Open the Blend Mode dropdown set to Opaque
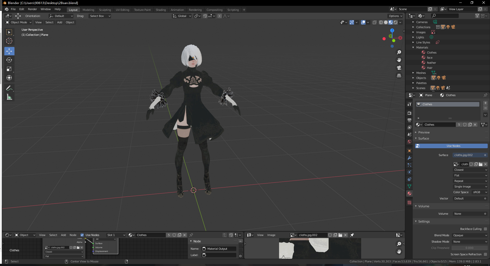Viewport: 490px width, 266px height. pyautogui.click(x=469, y=235)
